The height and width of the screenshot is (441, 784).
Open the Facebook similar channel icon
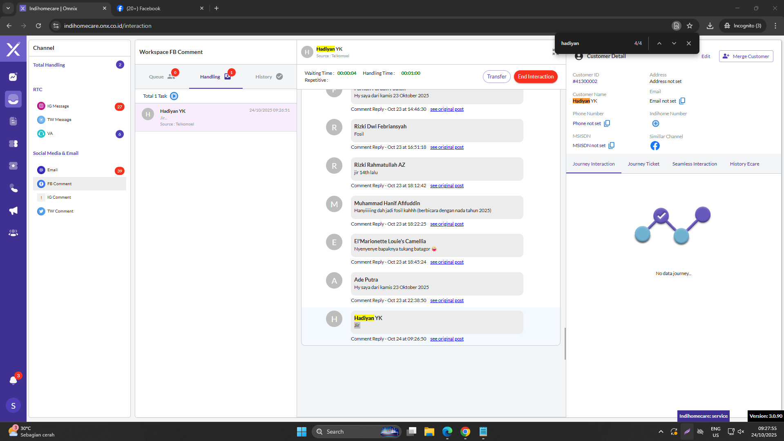(655, 146)
